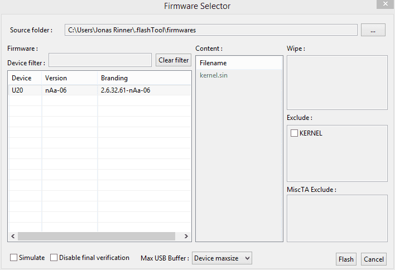
Task: Close the Firmware Selector dialog
Action: [385, 4]
